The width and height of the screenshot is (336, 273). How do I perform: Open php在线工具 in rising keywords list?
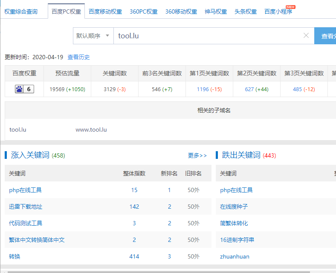point(25,190)
